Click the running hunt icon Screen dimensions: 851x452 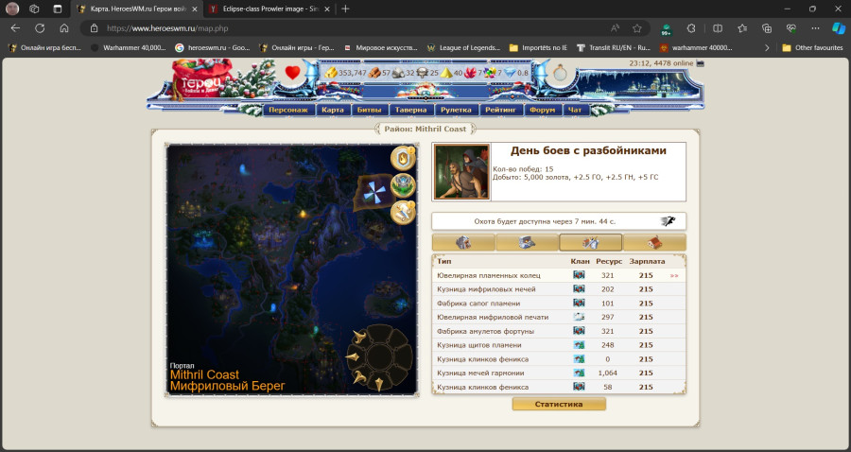point(669,221)
